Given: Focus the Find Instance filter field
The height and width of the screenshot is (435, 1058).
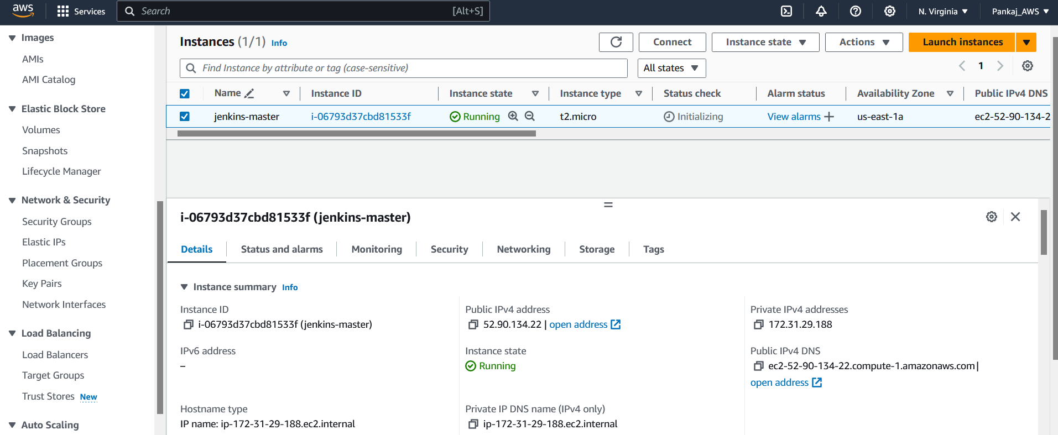Looking at the screenshot, I should (404, 68).
